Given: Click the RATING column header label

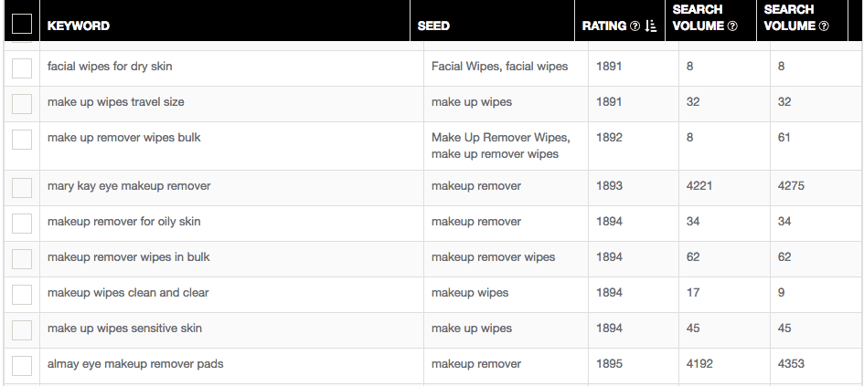Looking at the screenshot, I should point(604,26).
